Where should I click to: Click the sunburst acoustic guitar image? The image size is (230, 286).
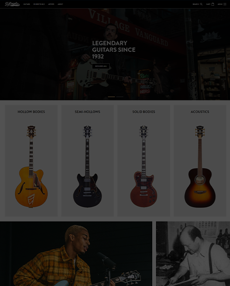pos(200,166)
